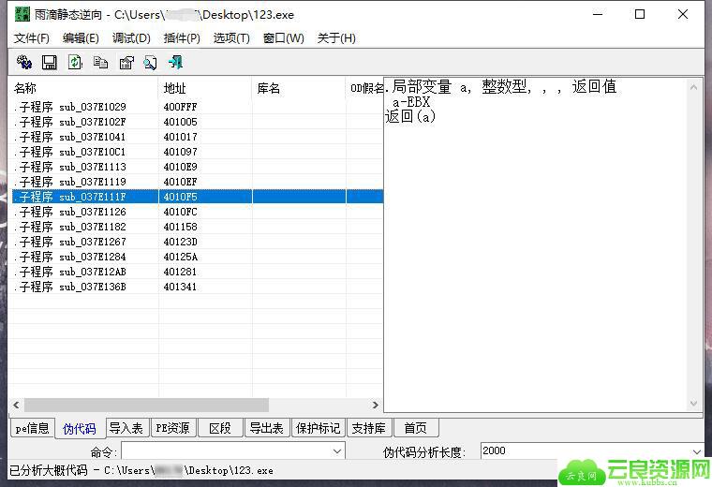
Task: Switch to the 首页 tab
Action: pos(415,428)
